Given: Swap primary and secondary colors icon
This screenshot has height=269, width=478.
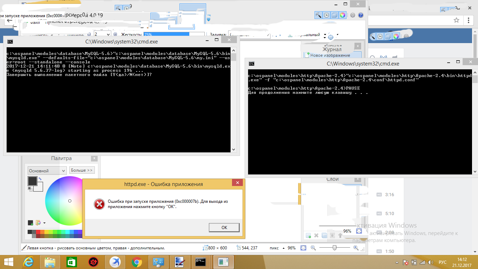Looking at the screenshot, I should 40,179.
